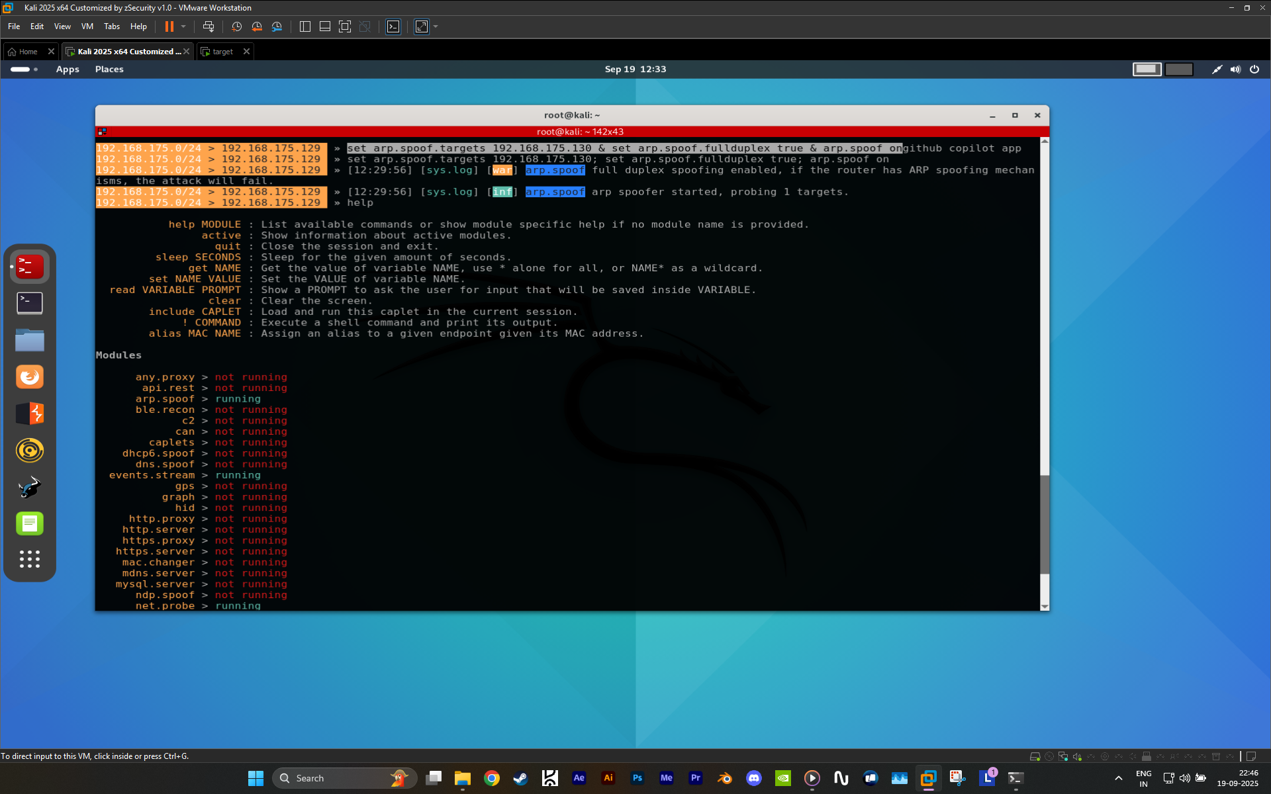
Task: Open the Kali Apps menu
Action: click(68, 69)
